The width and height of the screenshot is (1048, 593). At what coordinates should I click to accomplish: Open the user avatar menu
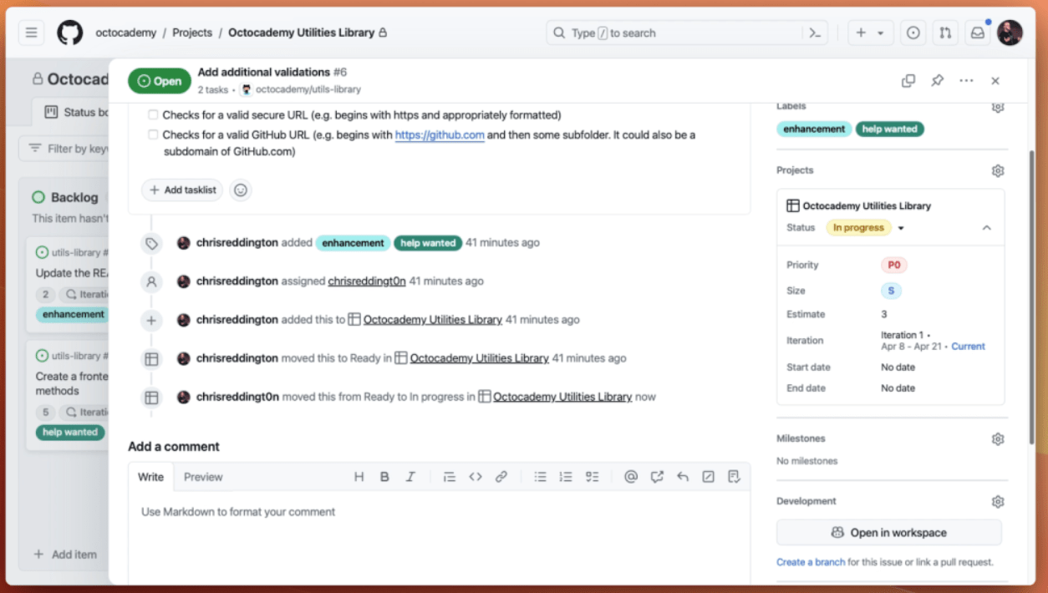1010,33
